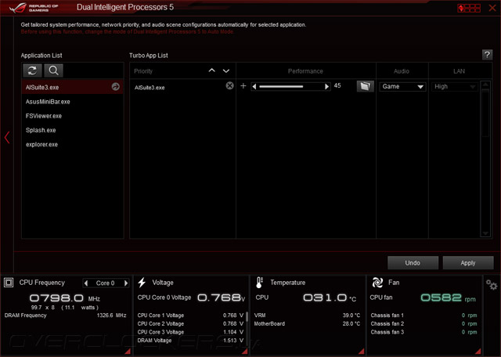Select AISuite3.exe in Application List

73,87
